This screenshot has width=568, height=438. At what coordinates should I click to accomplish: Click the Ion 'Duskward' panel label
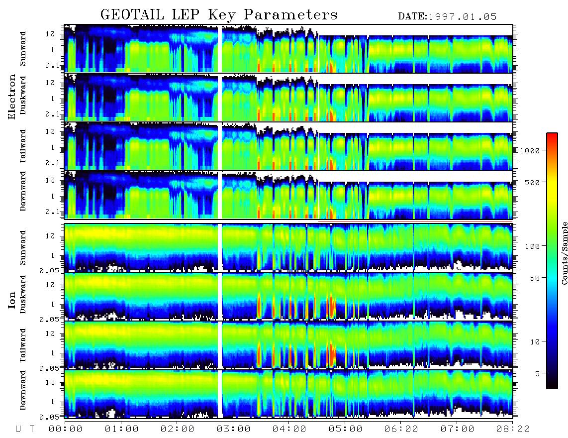click(23, 294)
